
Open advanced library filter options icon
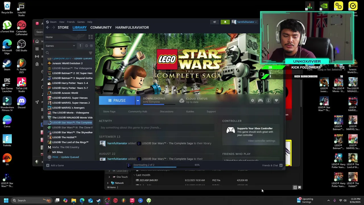click(90, 53)
